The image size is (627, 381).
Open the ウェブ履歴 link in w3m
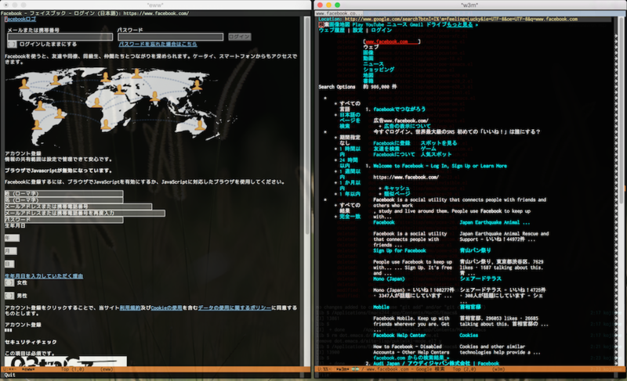[x=332, y=31]
